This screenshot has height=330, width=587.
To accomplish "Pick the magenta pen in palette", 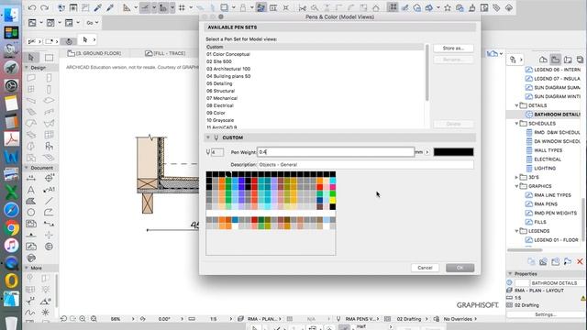I will click(332, 187).
